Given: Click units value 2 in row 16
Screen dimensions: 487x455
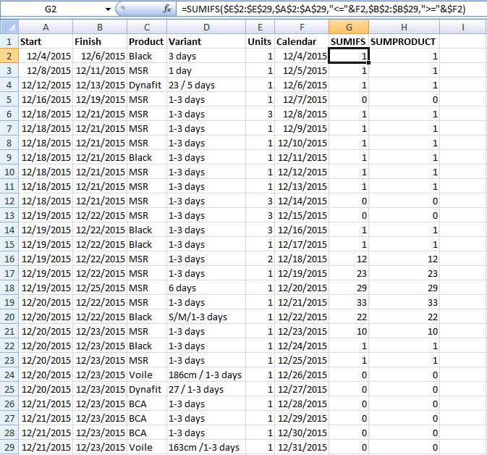Looking at the screenshot, I should pos(261,259).
